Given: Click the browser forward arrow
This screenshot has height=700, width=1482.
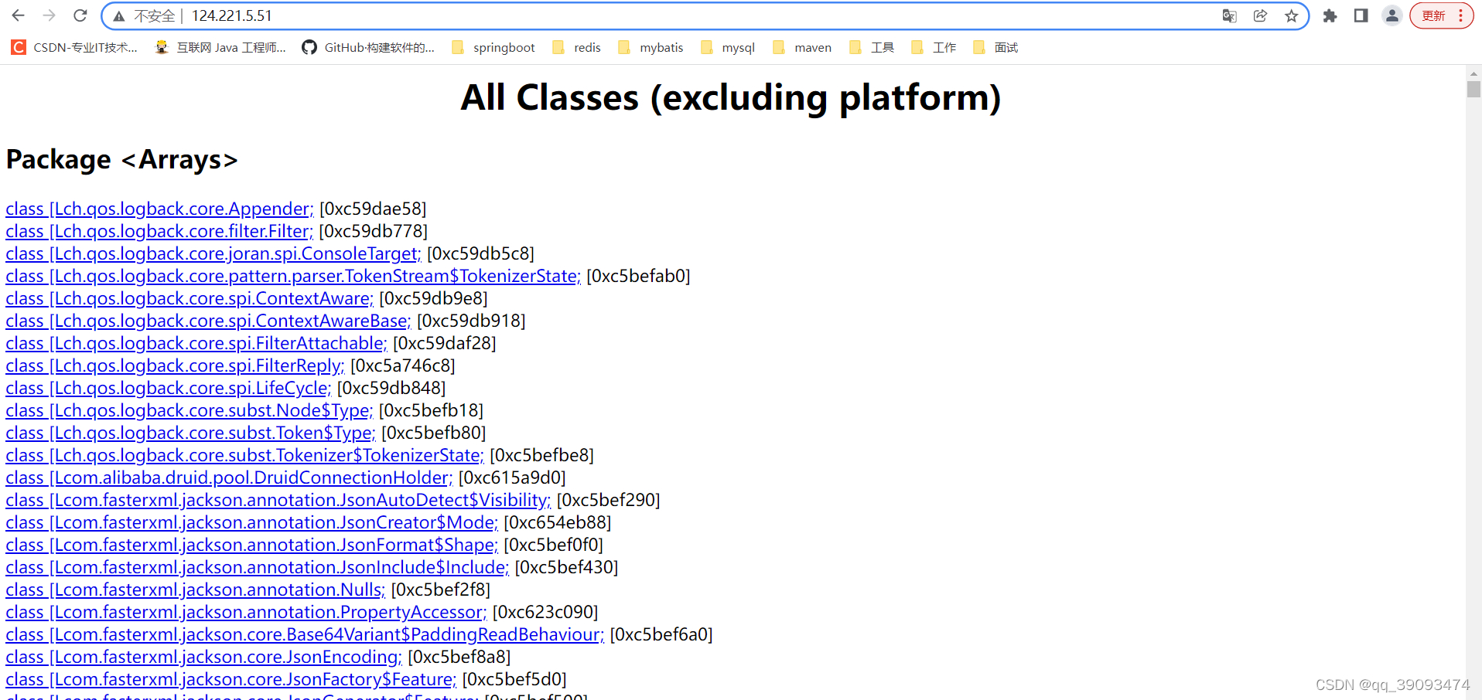Looking at the screenshot, I should click(50, 15).
